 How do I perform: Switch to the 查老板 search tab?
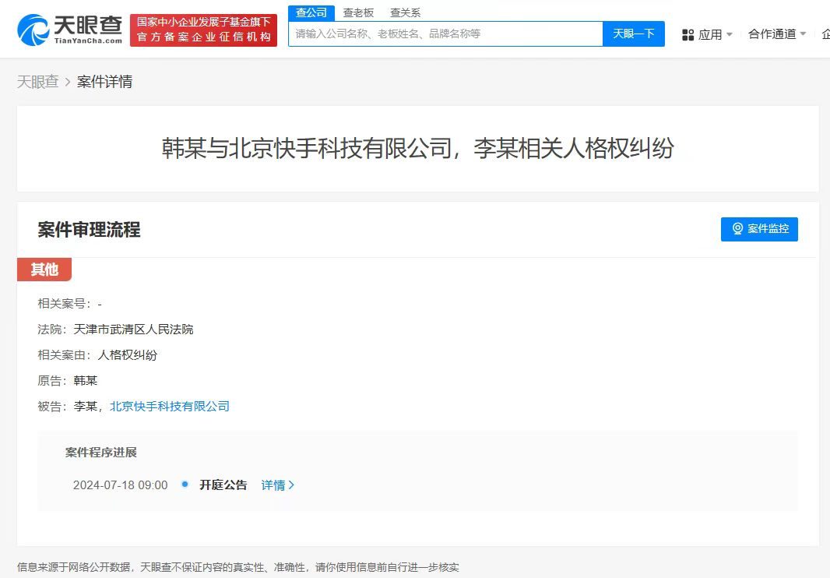coord(357,12)
